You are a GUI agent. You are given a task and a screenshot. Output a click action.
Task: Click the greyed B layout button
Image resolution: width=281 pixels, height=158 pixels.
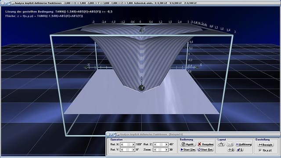point(230,144)
